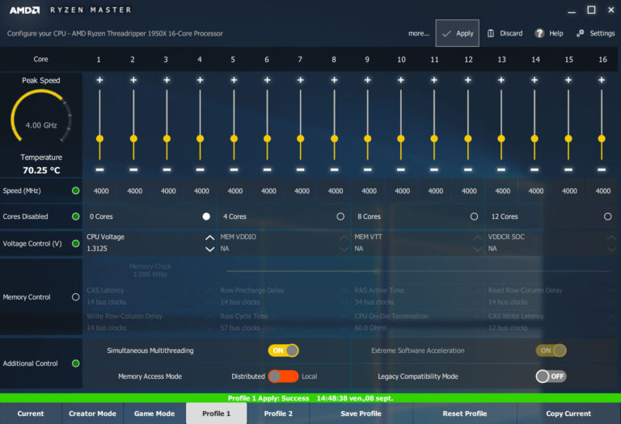Click the Discard clipboard icon
This screenshot has width=621, height=424.
(491, 33)
